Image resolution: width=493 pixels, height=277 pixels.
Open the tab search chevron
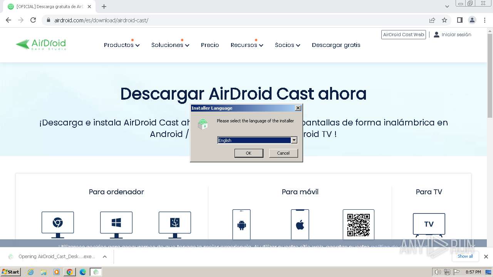(x=447, y=7)
